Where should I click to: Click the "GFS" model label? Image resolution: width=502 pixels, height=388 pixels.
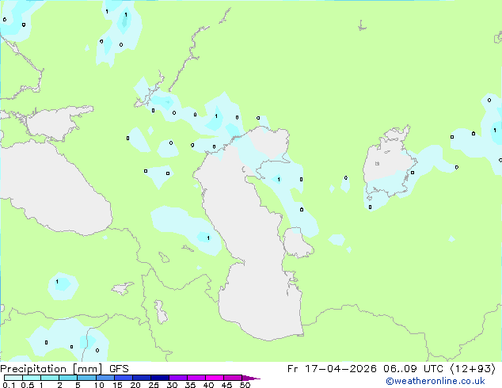pos(119,369)
